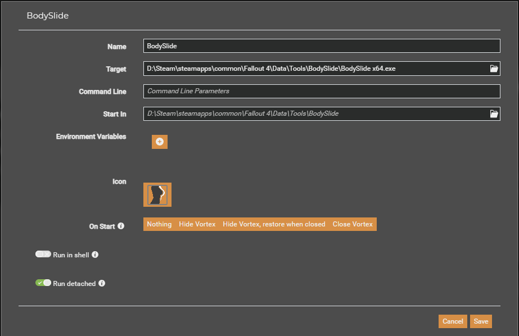
Task: Select Close Vortex on start
Action: [353, 224]
